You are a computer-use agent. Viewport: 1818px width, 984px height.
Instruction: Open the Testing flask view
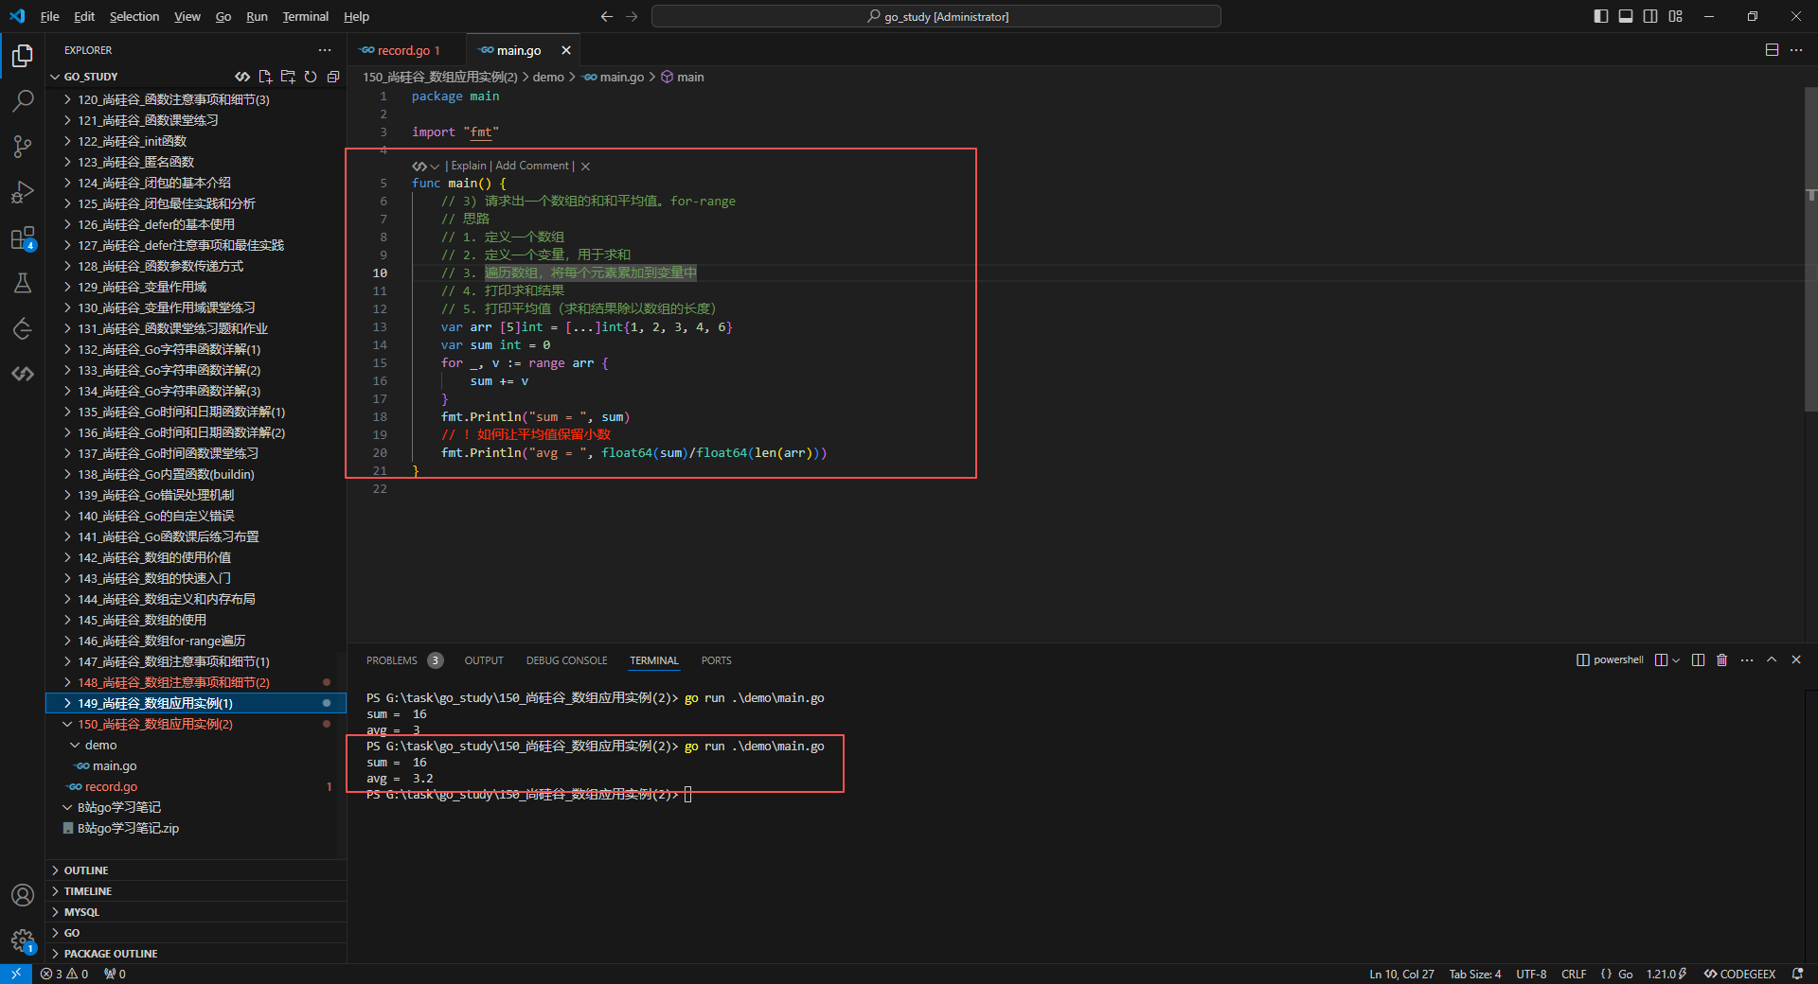point(23,283)
